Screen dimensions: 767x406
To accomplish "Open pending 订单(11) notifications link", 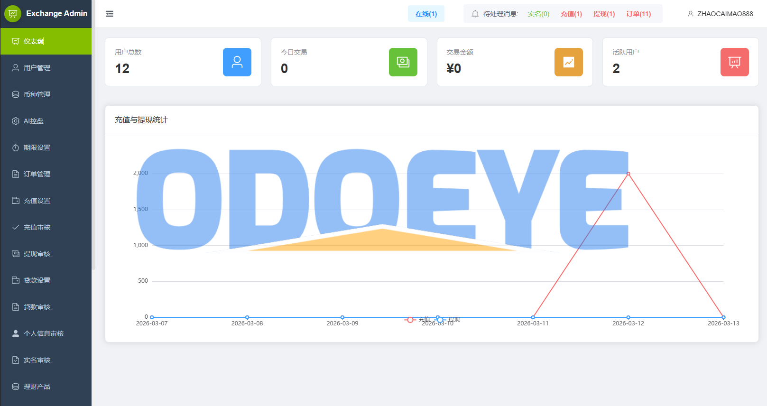I will 638,14.
